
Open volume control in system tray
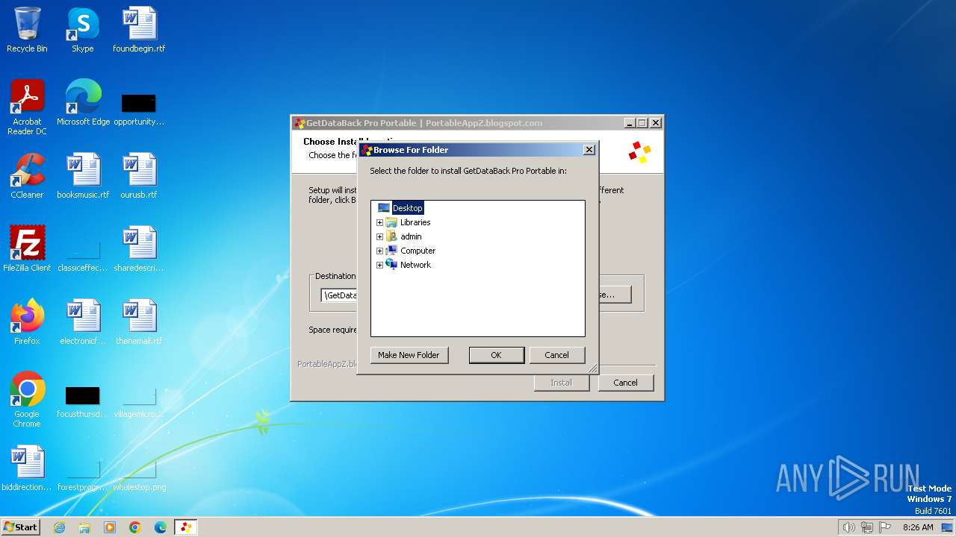coord(848,527)
